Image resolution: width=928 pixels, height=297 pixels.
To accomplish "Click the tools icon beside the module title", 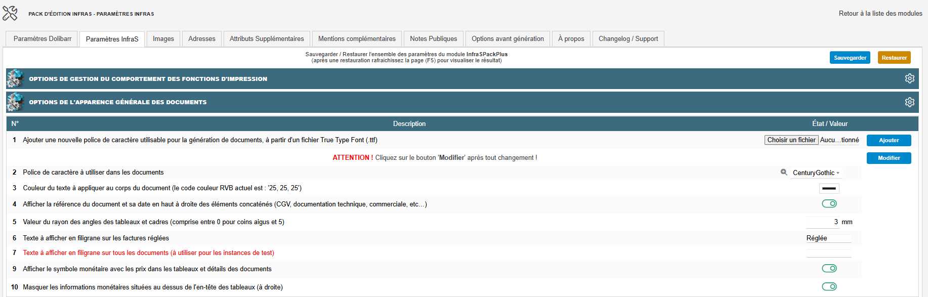I will click(10, 13).
